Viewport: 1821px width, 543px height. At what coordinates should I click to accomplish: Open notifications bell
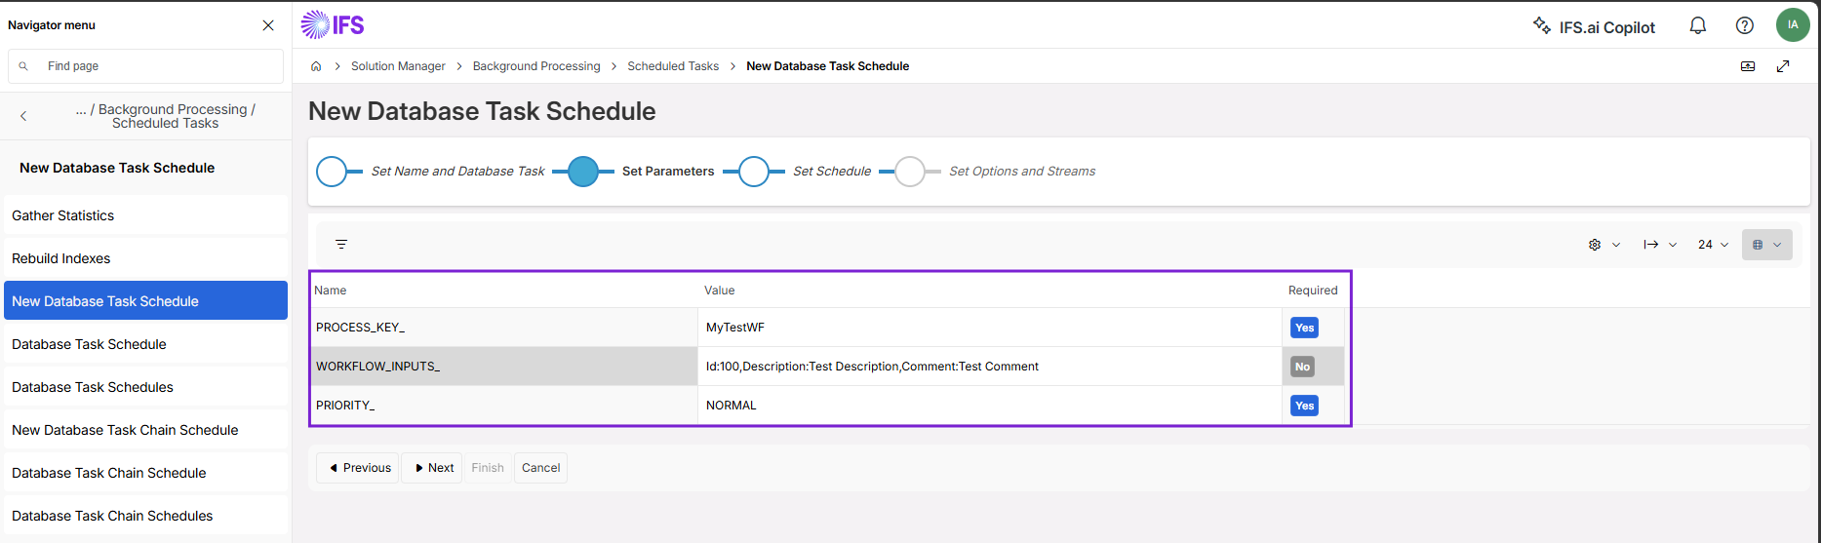[1698, 25]
